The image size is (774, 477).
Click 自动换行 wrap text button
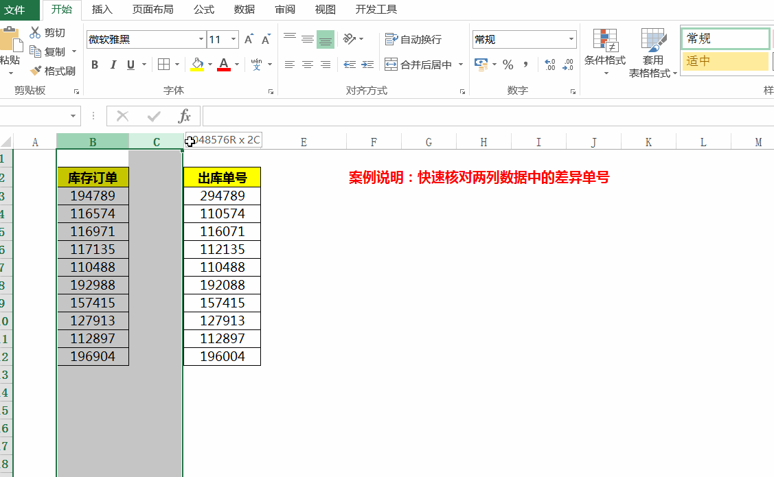(413, 39)
